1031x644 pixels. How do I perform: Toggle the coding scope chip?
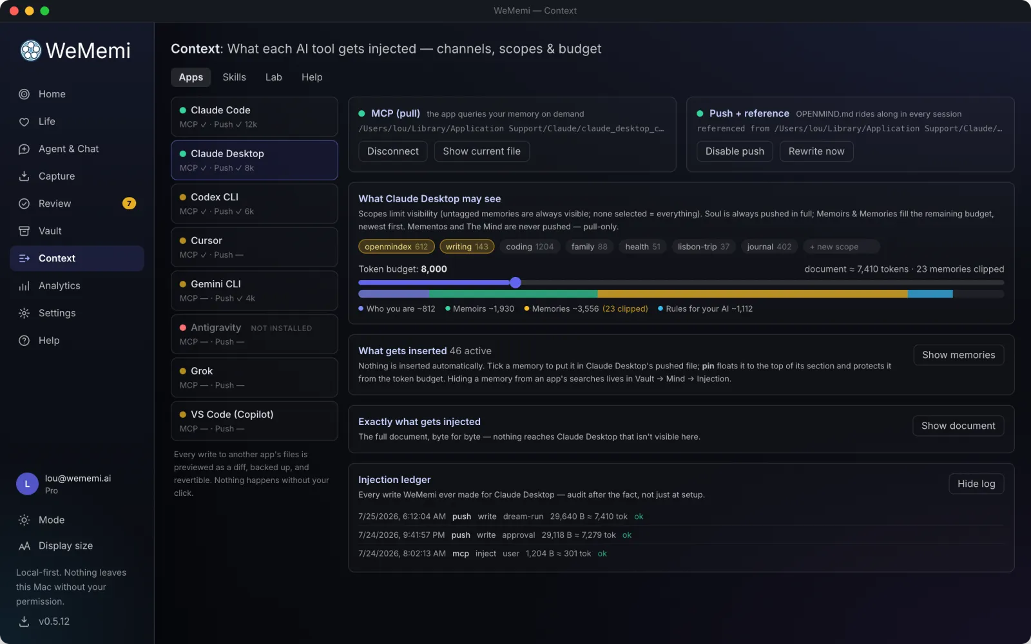[530, 247]
